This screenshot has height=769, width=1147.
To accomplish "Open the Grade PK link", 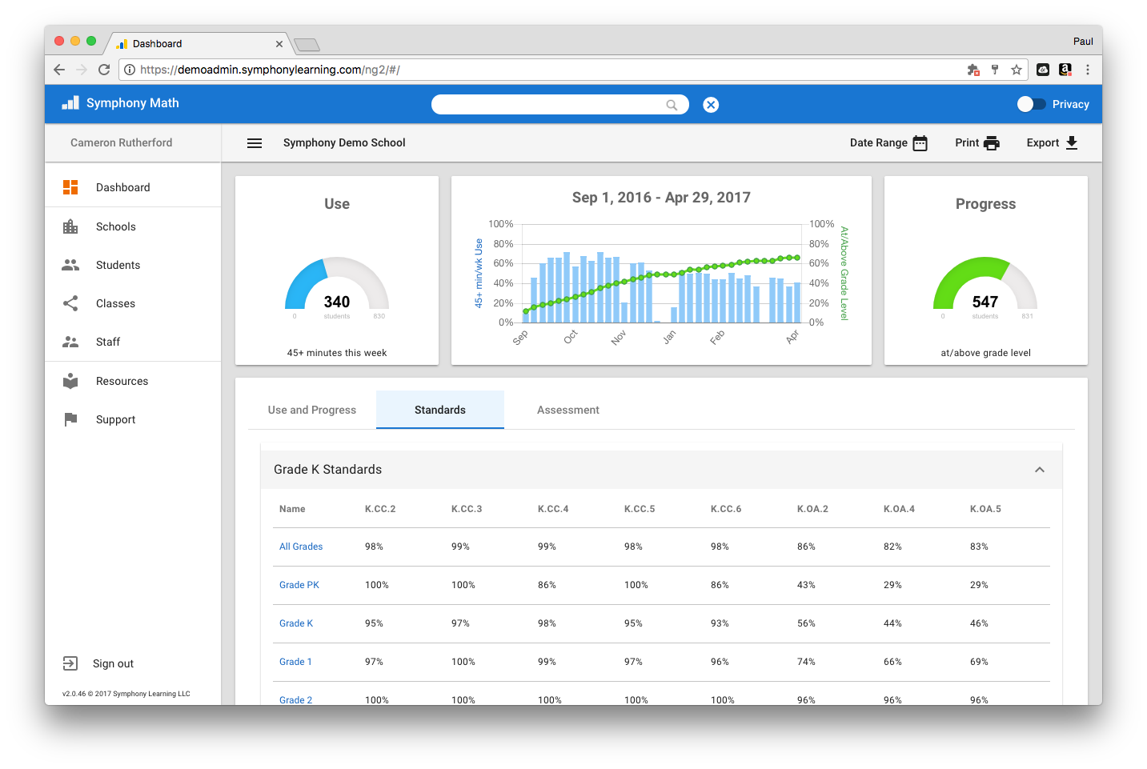I will point(299,585).
